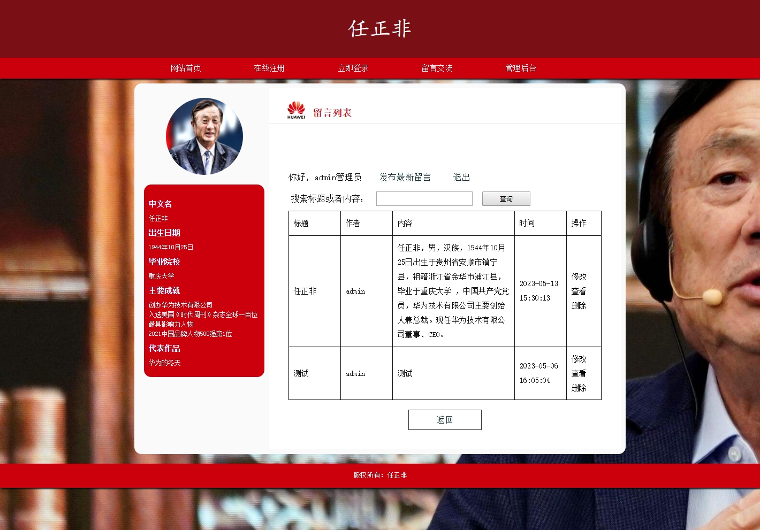Viewport: 760px width, 530px height.
Task: Click 创办华为技术有限公司 in the sidebar
Action: (x=180, y=305)
